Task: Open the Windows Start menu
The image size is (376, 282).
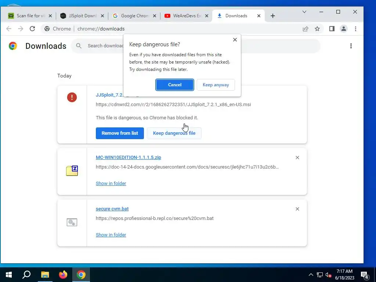Action: (9, 275)
